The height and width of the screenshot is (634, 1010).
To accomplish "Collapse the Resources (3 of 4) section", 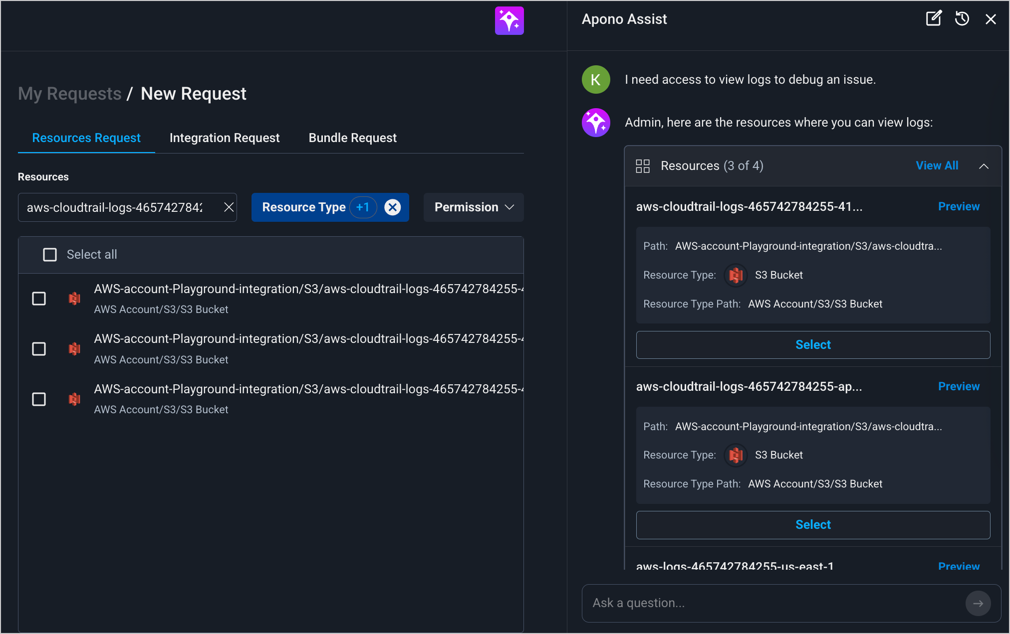I will (984, 166).
